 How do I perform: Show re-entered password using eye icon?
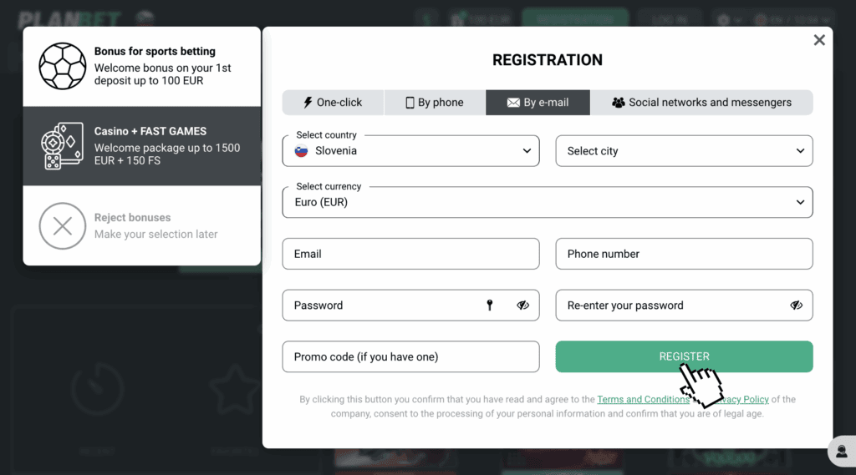point(796,306)
